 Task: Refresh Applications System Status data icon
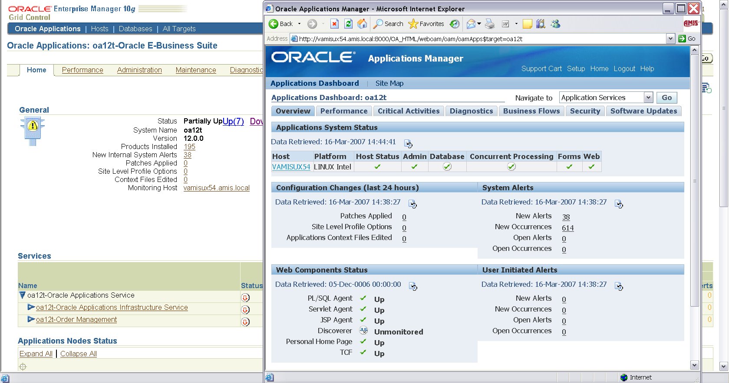point(408,143)
